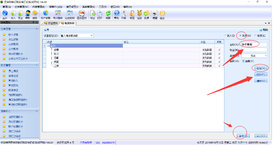Viewport: 273px width, 145px height.
Task: Open 收入记账 in the sidebar
Action: [x=13, y=35]
